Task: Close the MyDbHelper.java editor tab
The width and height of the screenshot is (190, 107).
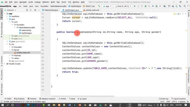Action: 80,10
